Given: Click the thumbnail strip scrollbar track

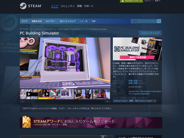Looking at the screenshot, I should [x=65, y=101].
